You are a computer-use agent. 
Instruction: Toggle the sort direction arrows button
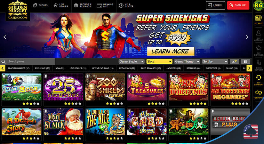click(234, 61)
